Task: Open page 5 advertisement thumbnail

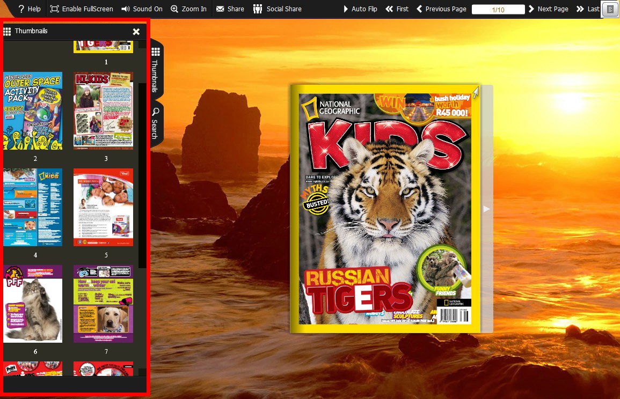Action: click(x=103, y=208)
